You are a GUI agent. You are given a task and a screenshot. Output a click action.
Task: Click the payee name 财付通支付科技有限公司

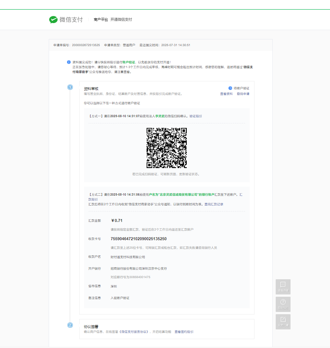pos(128,257)
